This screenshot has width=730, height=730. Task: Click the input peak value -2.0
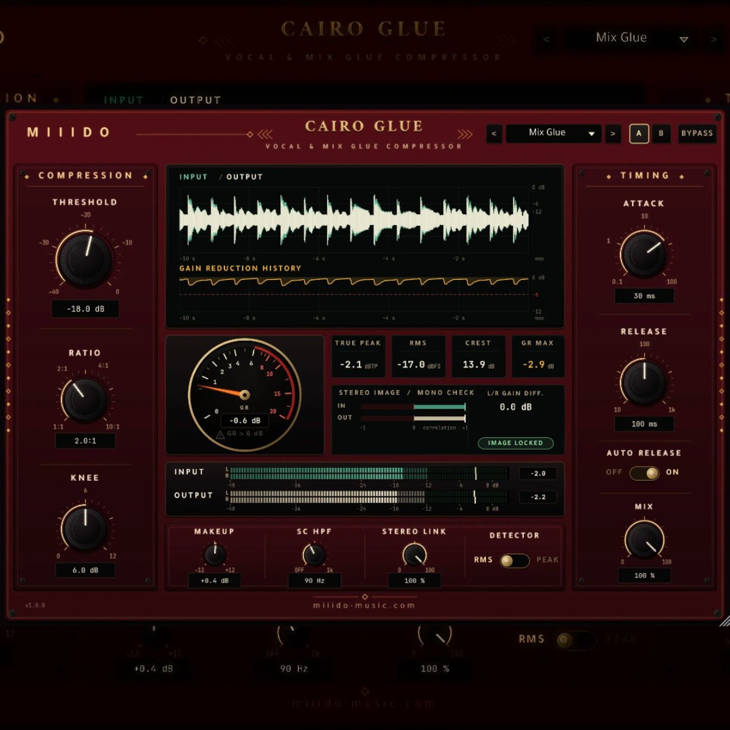[538, 473]
